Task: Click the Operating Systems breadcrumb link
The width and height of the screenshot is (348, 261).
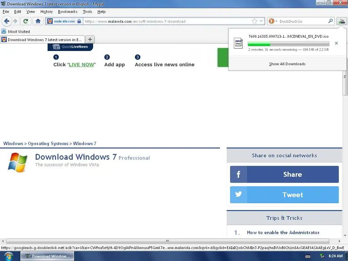Action: click(x=48, y=144)
